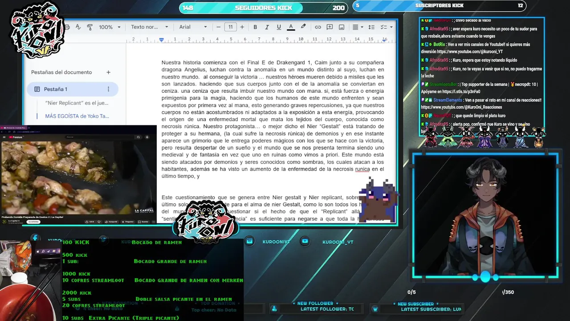Image resolution: width=570 pixels, height=321 pixels.
Task: Select the browser tab 'Probando Comida Pre...'
Action: pyautogui.click(x=14, y=128)
